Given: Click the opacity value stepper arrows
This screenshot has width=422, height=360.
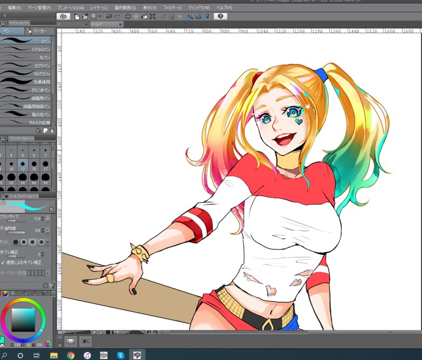Looking at the screenshot, I should pyautogui.click(x=43, y=231).
